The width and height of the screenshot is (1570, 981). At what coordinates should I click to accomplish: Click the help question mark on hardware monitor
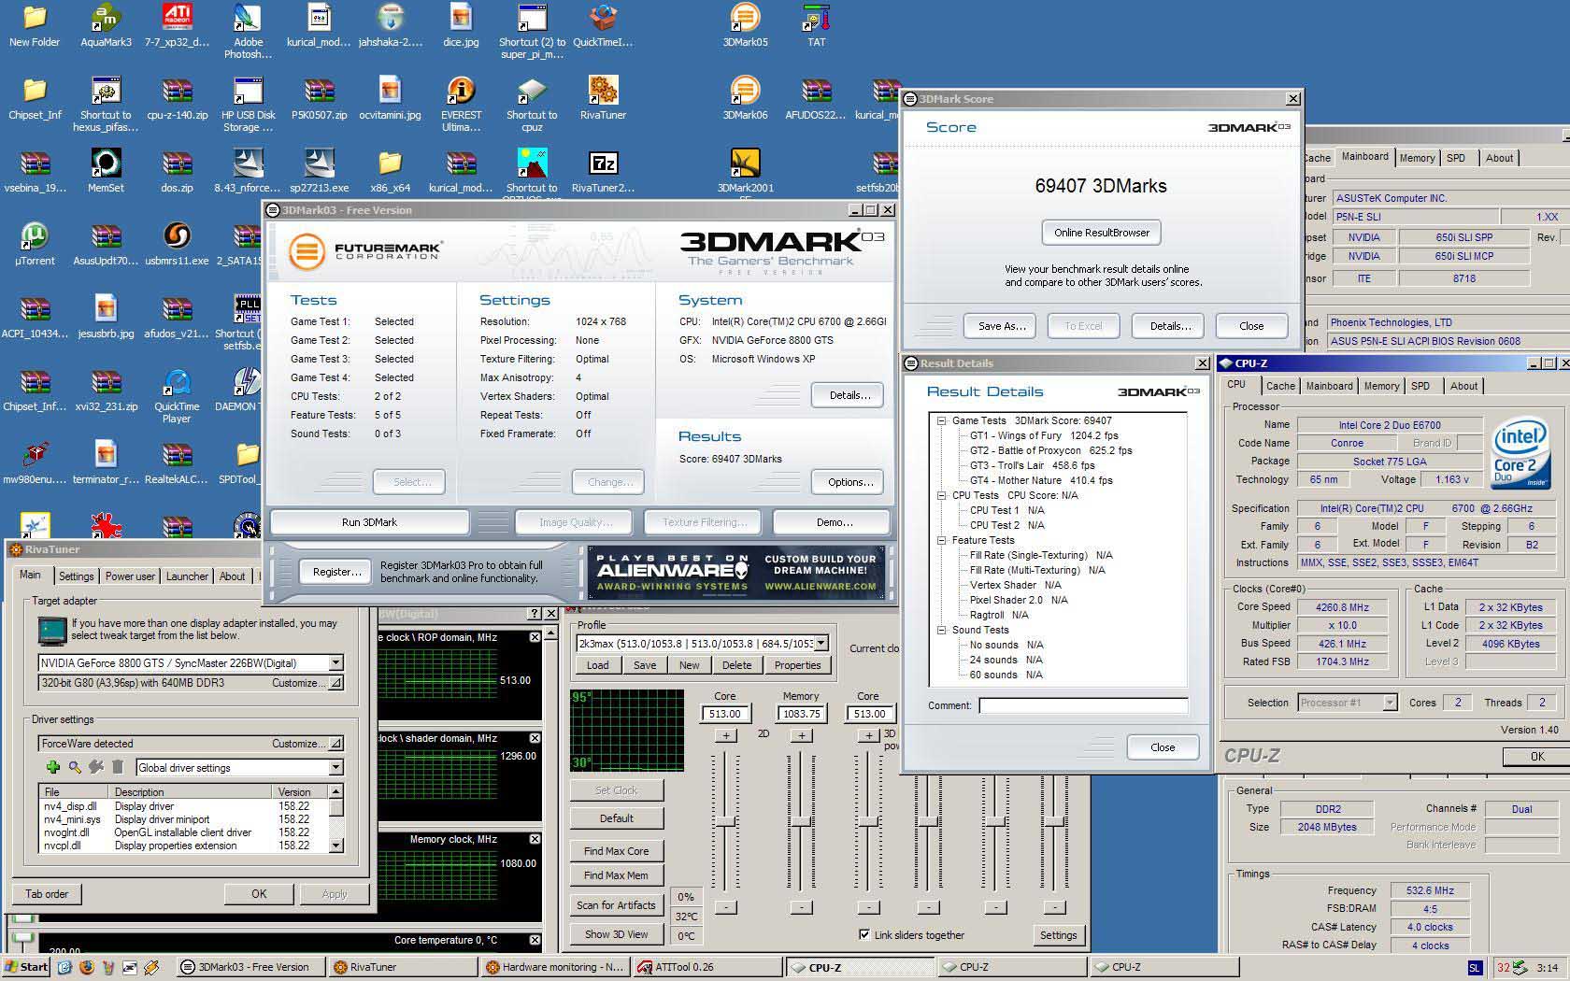(x=535, y=614)
